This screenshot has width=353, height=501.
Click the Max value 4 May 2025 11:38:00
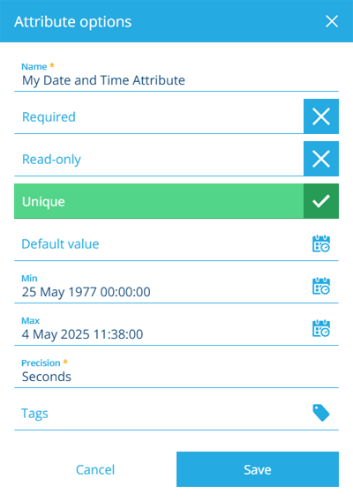pos(82,334)
